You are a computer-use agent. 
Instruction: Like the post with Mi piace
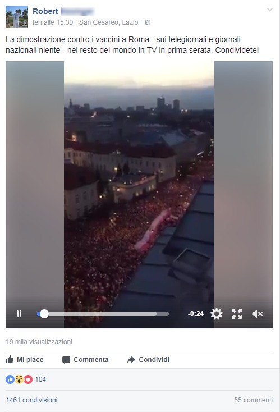(x=25, y=359)
